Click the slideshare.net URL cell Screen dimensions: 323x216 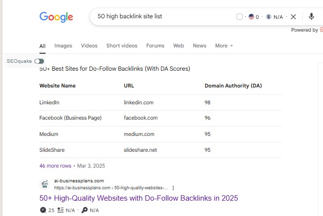click(140, 150)
